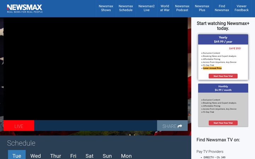Click 'Exclusive Content' in Monthly plan
Screen dimensions: 255x159
[211, 100]
